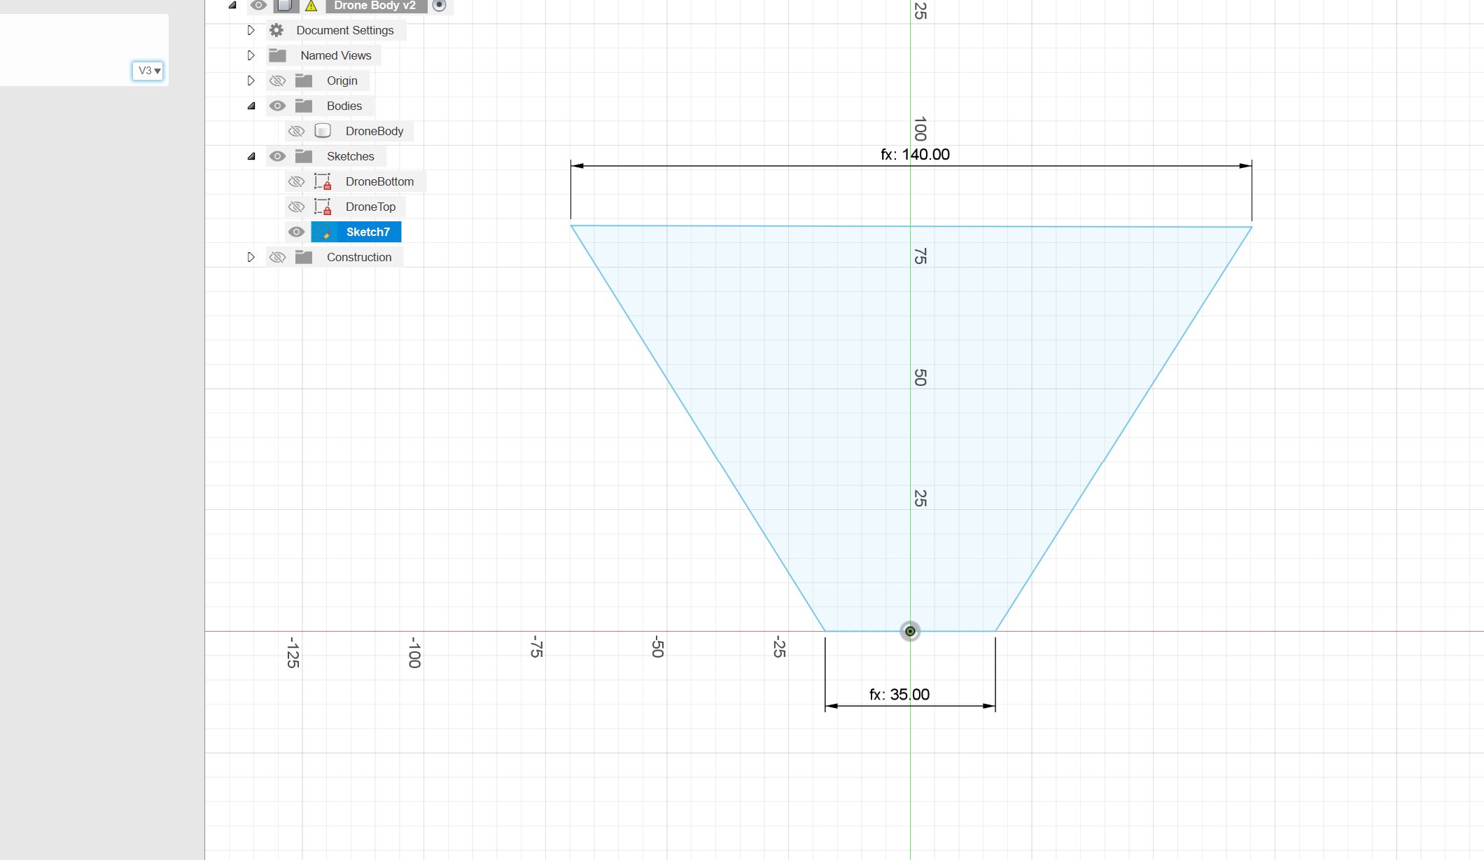Expand the Construction folder
Image resolution: width=1484 pixels, height=860 pixels.
click(x=249, y=257)
